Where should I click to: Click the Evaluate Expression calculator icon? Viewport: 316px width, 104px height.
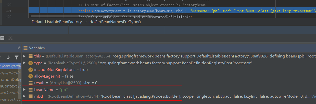point(2,38)
